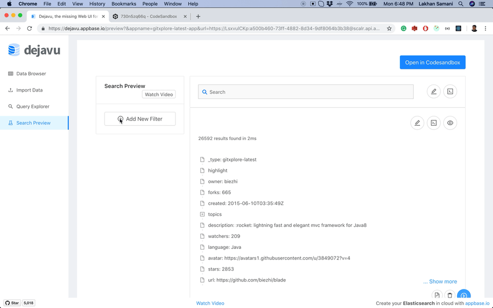Click the watchers: 209 row

224,236
